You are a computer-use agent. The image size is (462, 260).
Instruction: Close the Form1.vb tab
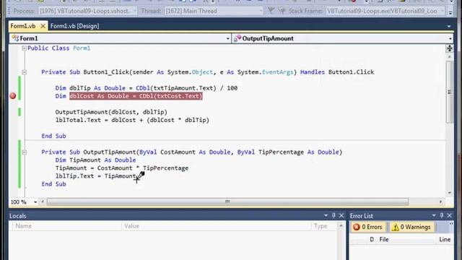(43, 26)
